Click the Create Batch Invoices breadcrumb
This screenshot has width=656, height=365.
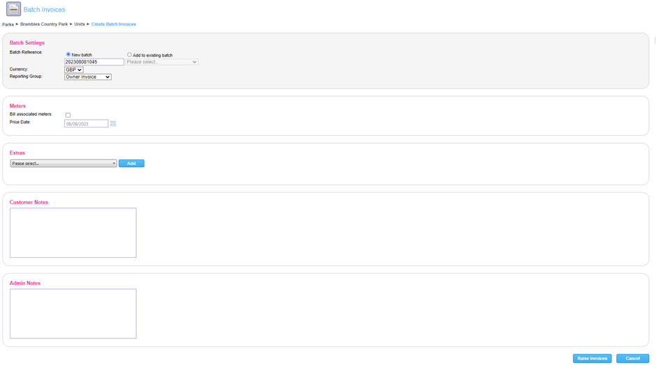click(x=114, y=24)
